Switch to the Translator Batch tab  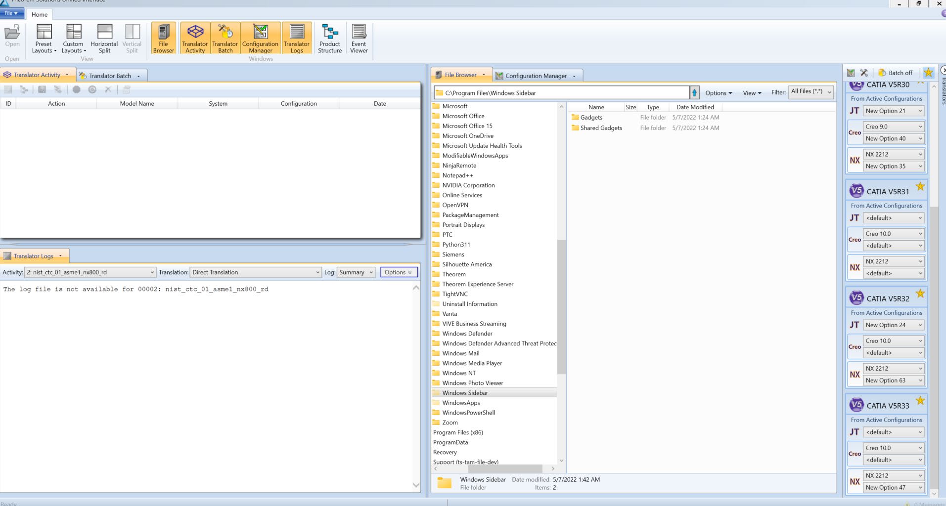110,76
